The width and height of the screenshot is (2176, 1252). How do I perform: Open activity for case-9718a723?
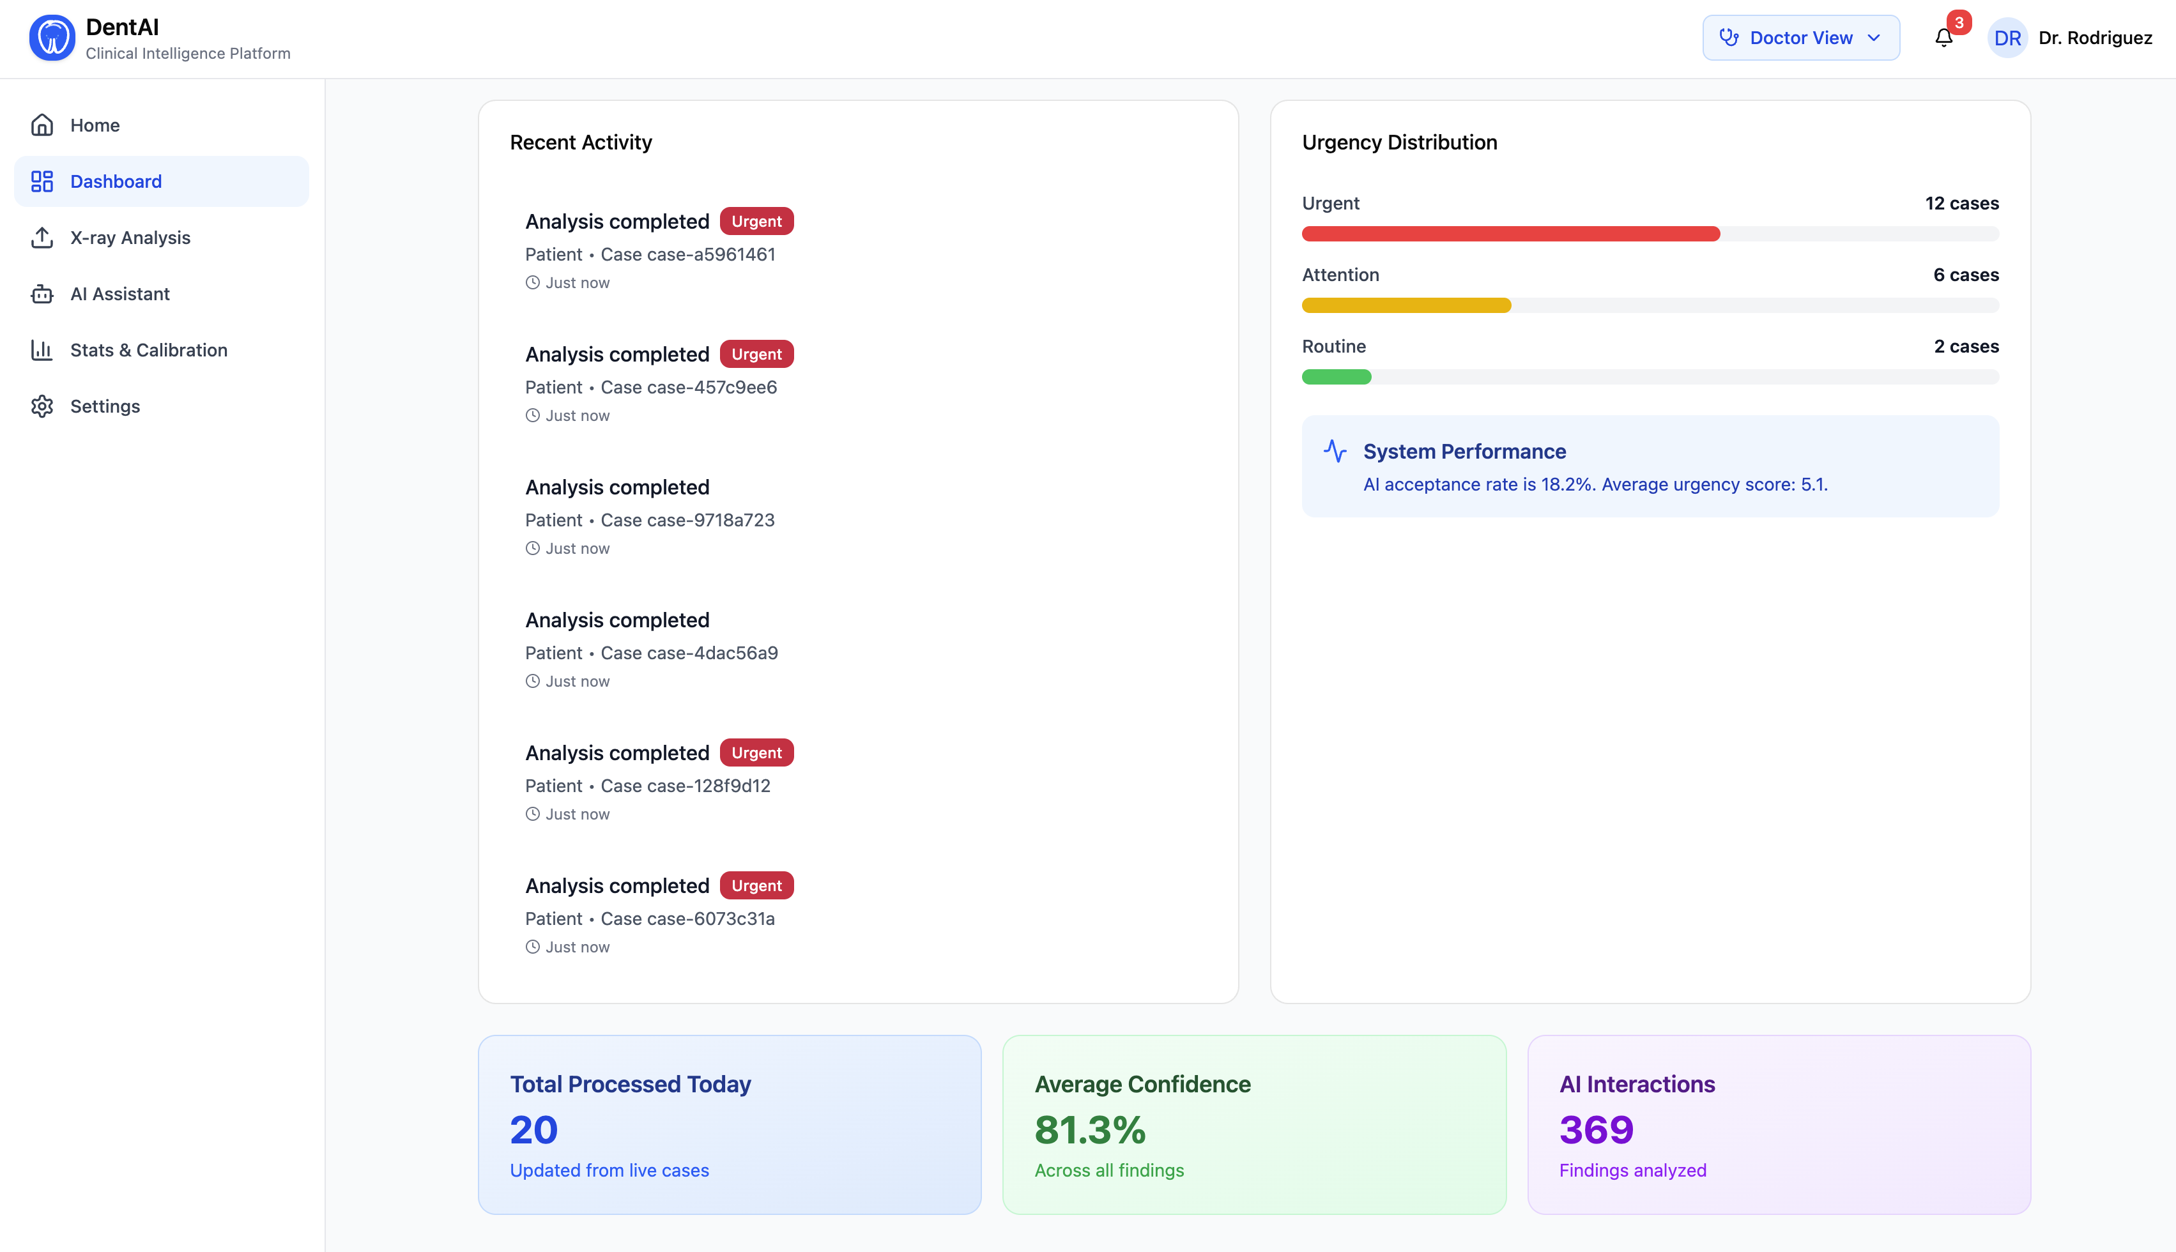click(x=650, y=520)
